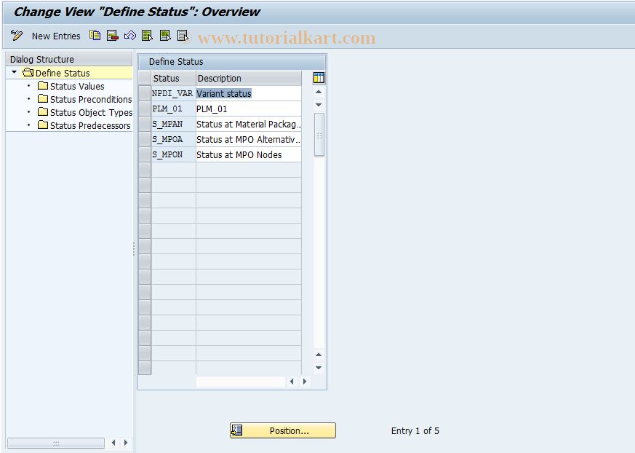The width and height of the screenshot is (635, 453).
Task: Select row selector for NPDI_VAR
Action: pos(145,93)
